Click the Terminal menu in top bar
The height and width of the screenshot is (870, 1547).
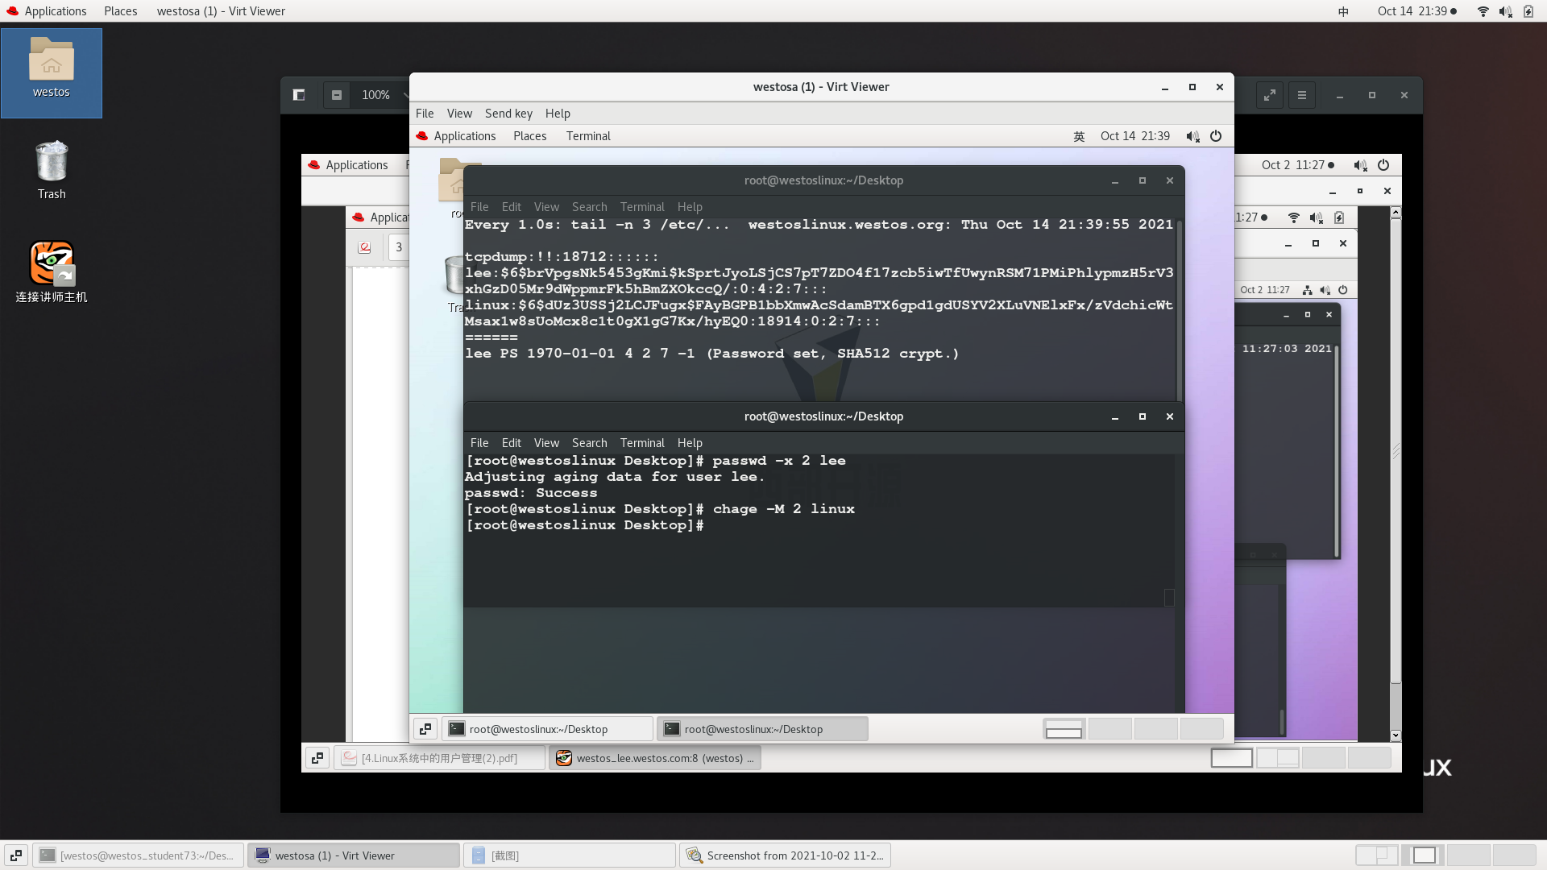click(x=587, y=135)
